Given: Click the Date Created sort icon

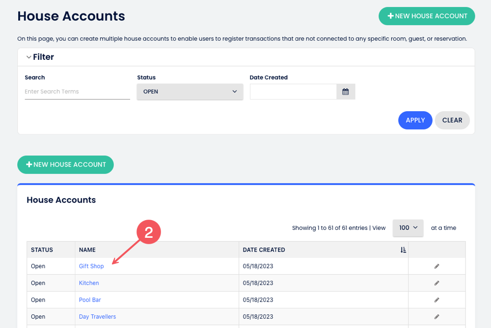Looking at the screenshot, I should coord(403,250).
